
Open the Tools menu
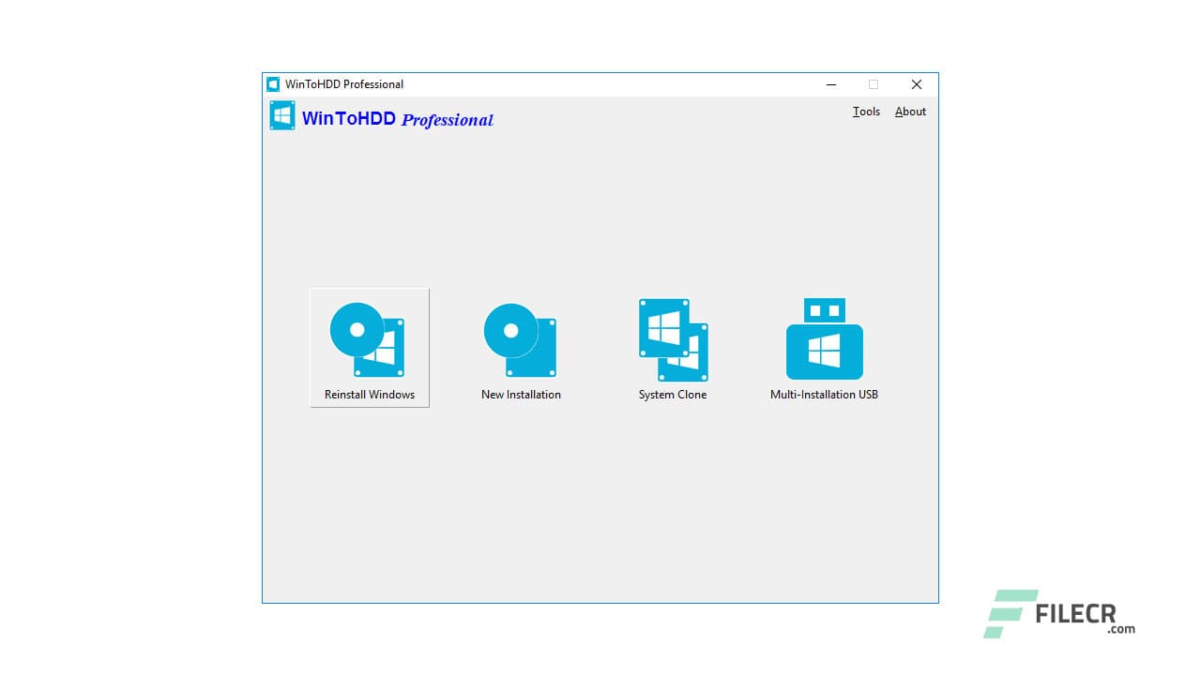point(865,112)
